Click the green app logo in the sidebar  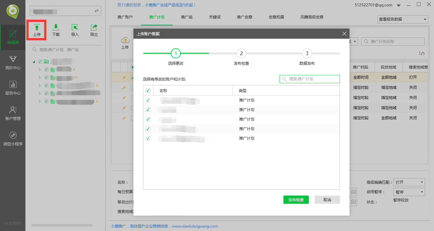(13, 12)
